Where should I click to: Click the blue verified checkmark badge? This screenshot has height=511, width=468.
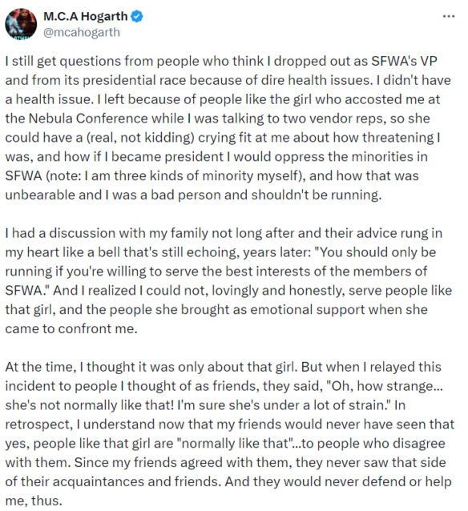point(137,16)
